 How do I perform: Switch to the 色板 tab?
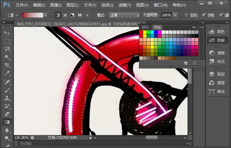157,27
